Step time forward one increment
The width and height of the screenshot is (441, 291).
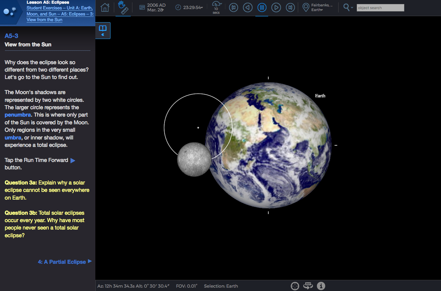coord(290,7)
